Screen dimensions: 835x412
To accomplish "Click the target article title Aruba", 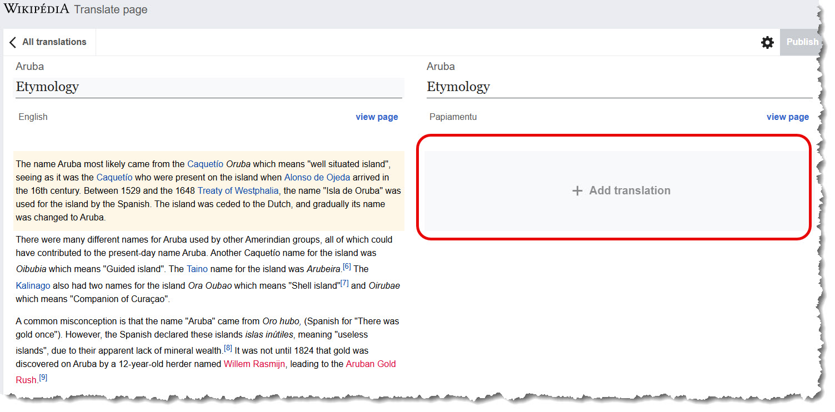I will pyautogui.click(x=441, y=67).
